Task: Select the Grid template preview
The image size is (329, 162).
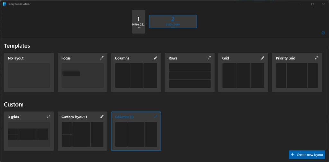Action: coord(244,76)
